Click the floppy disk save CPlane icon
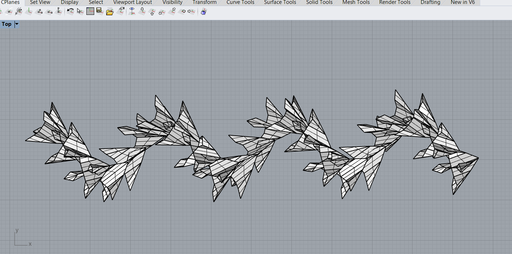The image size is (512, 254). click(x=99, y=12)
